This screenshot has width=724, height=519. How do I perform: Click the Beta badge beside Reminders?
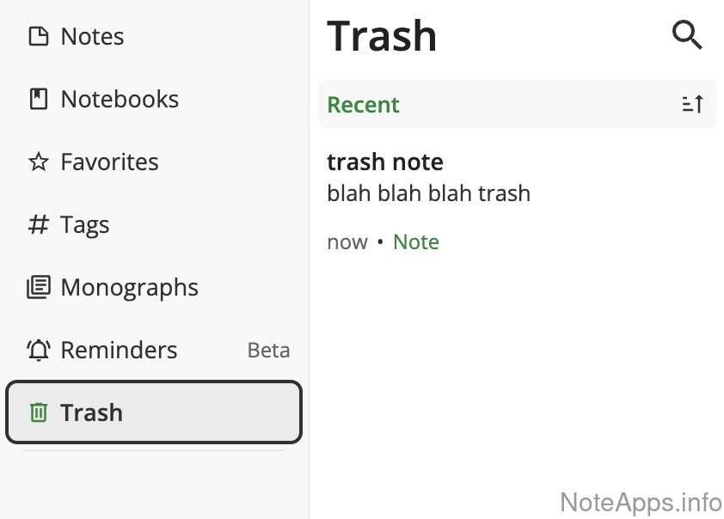pos(268,351)
